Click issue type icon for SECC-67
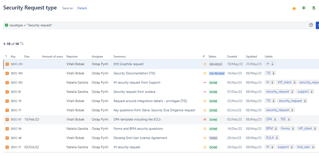Image resolution: width=319 pixels, height=156 pixels. [x=7, y=119]
